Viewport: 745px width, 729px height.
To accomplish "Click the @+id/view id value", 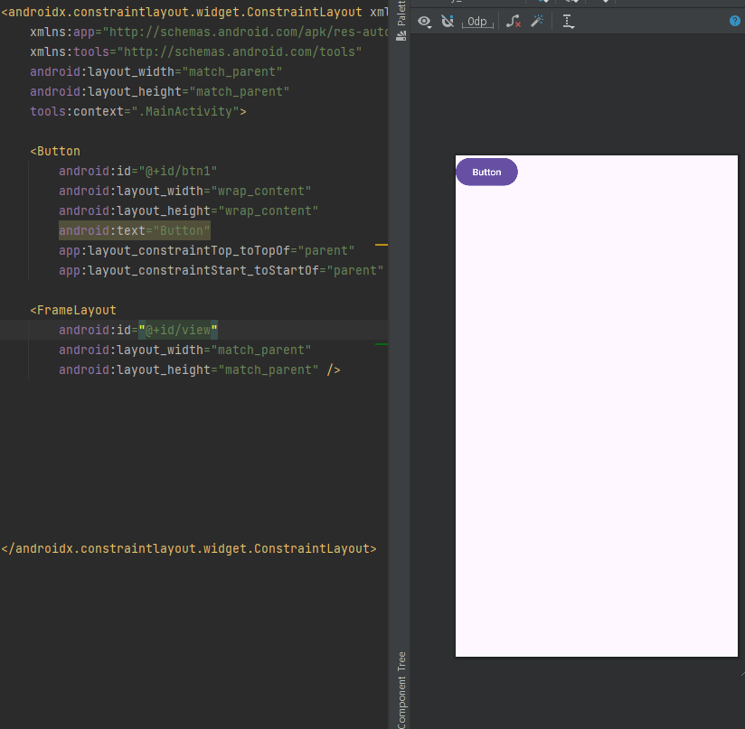I will point(178,330).
